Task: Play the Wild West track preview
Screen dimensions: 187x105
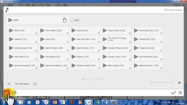Action: coord(11,57)
